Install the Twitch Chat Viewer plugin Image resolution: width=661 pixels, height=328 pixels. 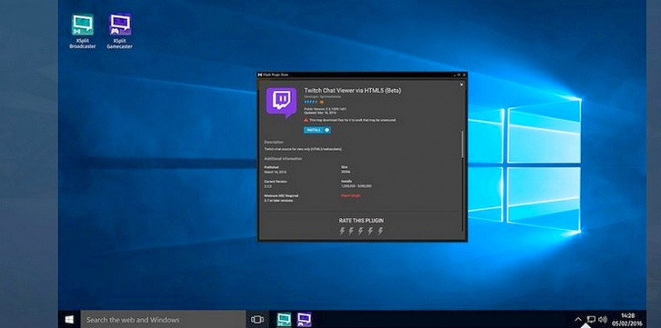coord(317,130)
